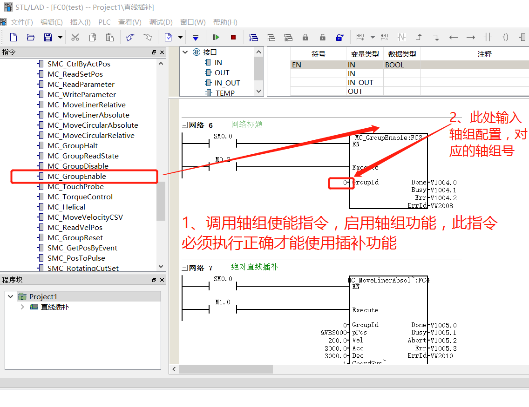This screenshot has height=407, width=529.
Task: Click the branch up line icon
Action: 419,37
